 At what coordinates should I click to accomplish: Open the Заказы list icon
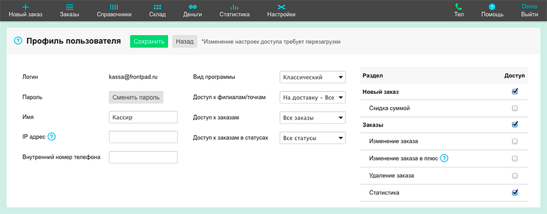[70, 7]
